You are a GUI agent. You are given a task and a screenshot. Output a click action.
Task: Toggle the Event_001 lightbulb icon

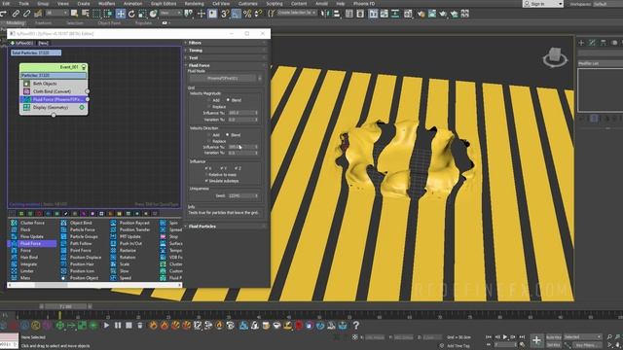84,67
